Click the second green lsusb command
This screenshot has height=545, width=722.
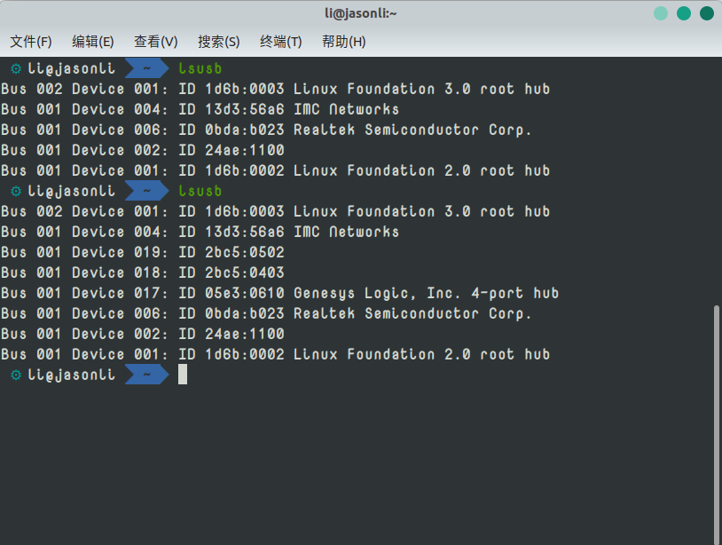(200, 191)
